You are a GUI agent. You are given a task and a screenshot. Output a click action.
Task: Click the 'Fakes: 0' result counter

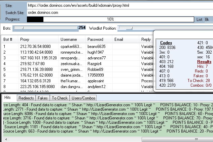[201, 76]
